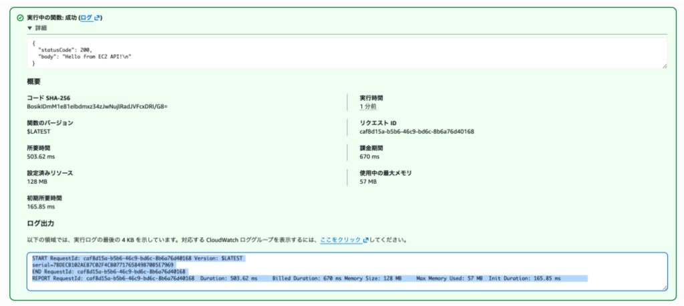Click the 初期所要時間 label
Image resolution: width=684 pixels, height=306 pixels.
[44, 198]
